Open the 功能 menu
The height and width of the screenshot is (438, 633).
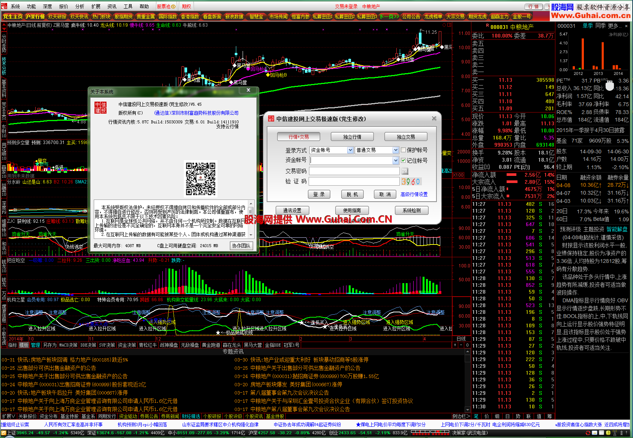tap(31, 6)
